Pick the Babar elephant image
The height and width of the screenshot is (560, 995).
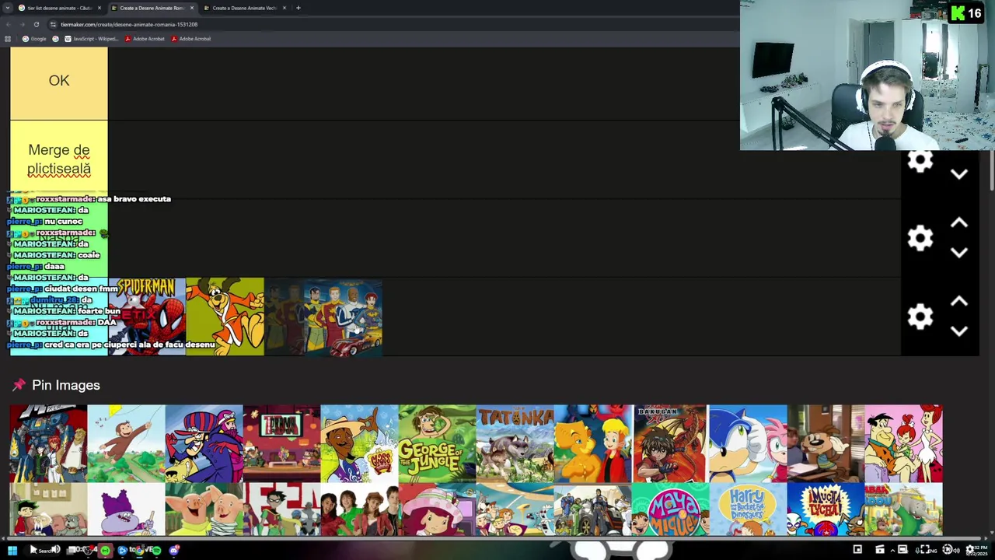pos(903,509)
